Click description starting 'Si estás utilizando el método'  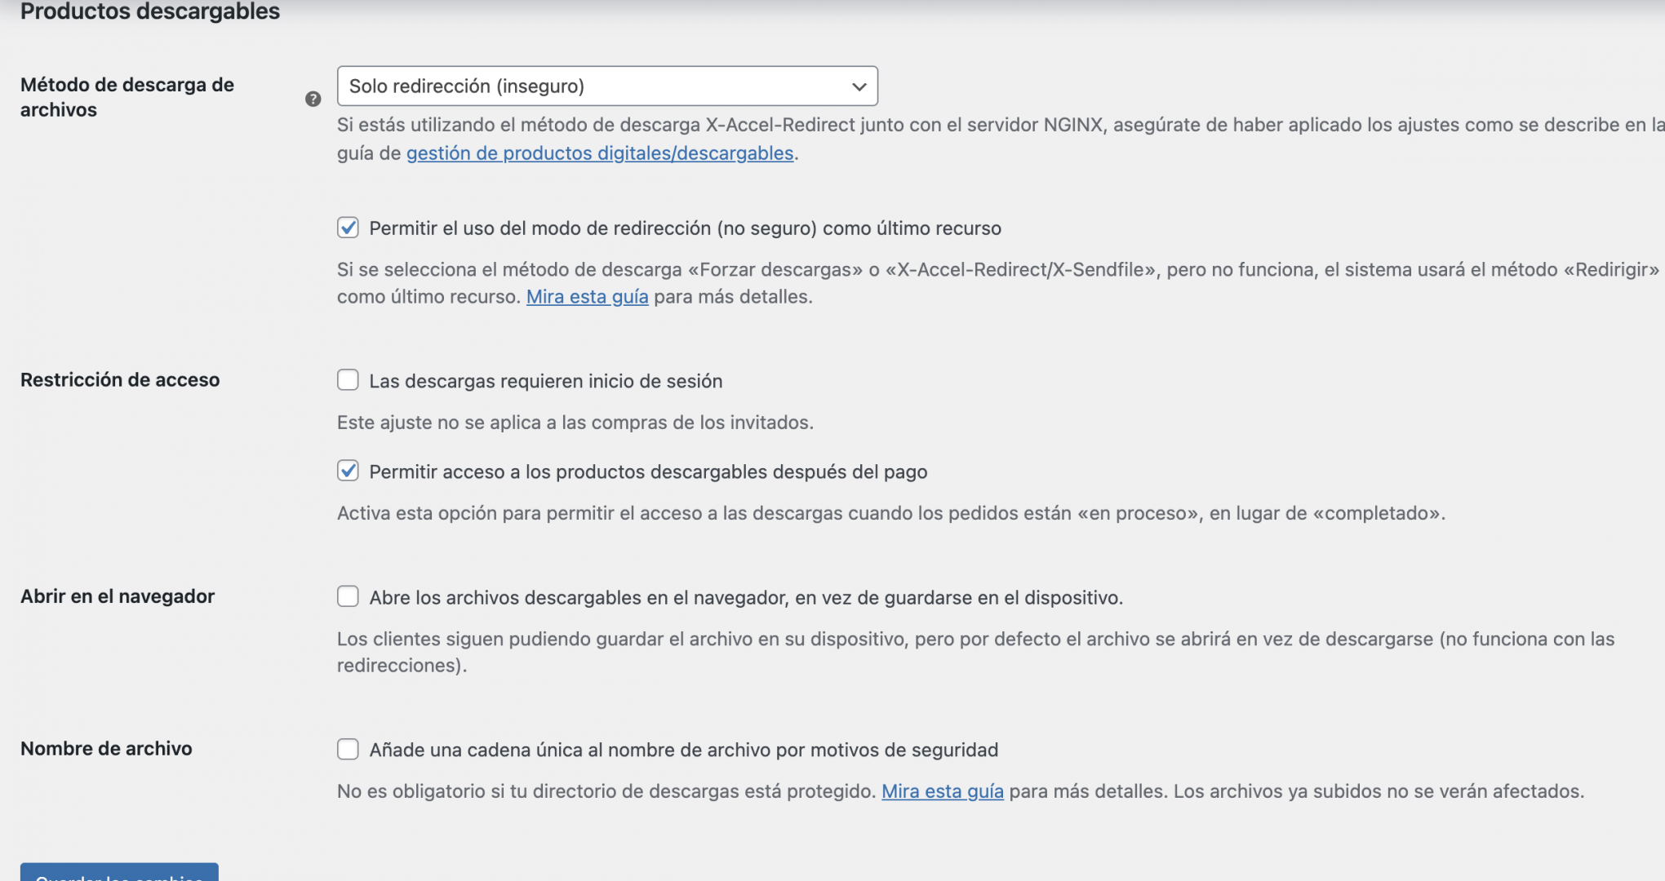(1001, 139)
